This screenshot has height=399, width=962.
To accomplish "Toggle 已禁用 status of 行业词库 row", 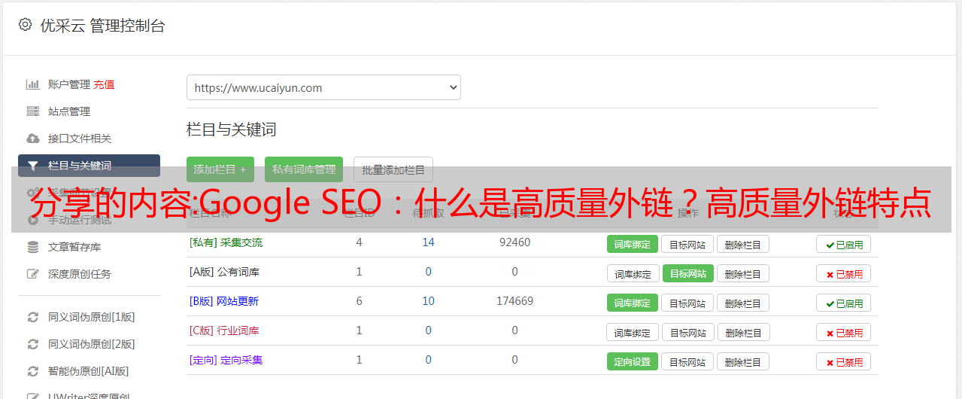I will click(x=843, y=332).
